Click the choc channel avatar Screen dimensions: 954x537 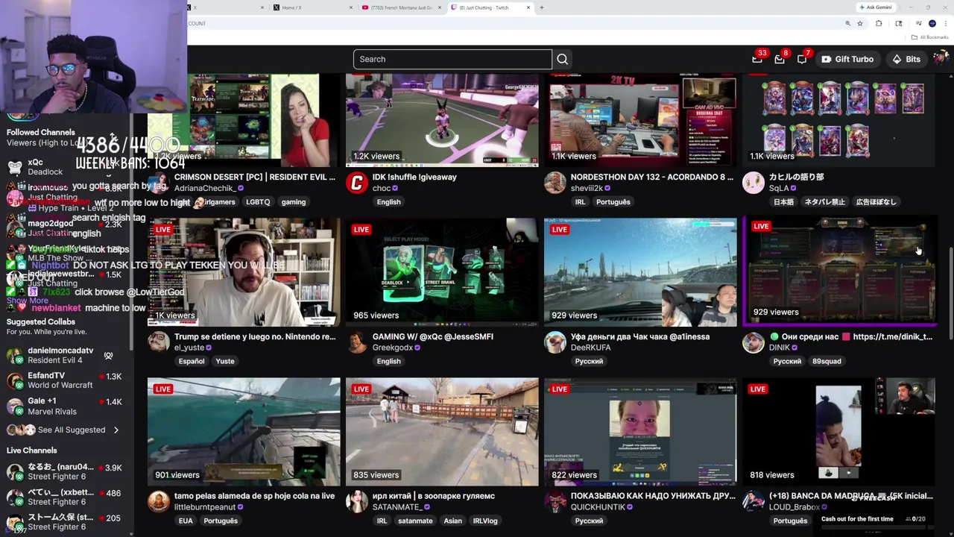tap(357, 183)
